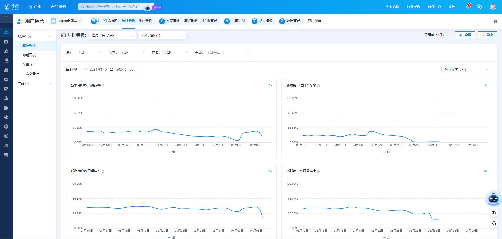
Task: Open the user account avatar icon
Action: pos(479,7)
